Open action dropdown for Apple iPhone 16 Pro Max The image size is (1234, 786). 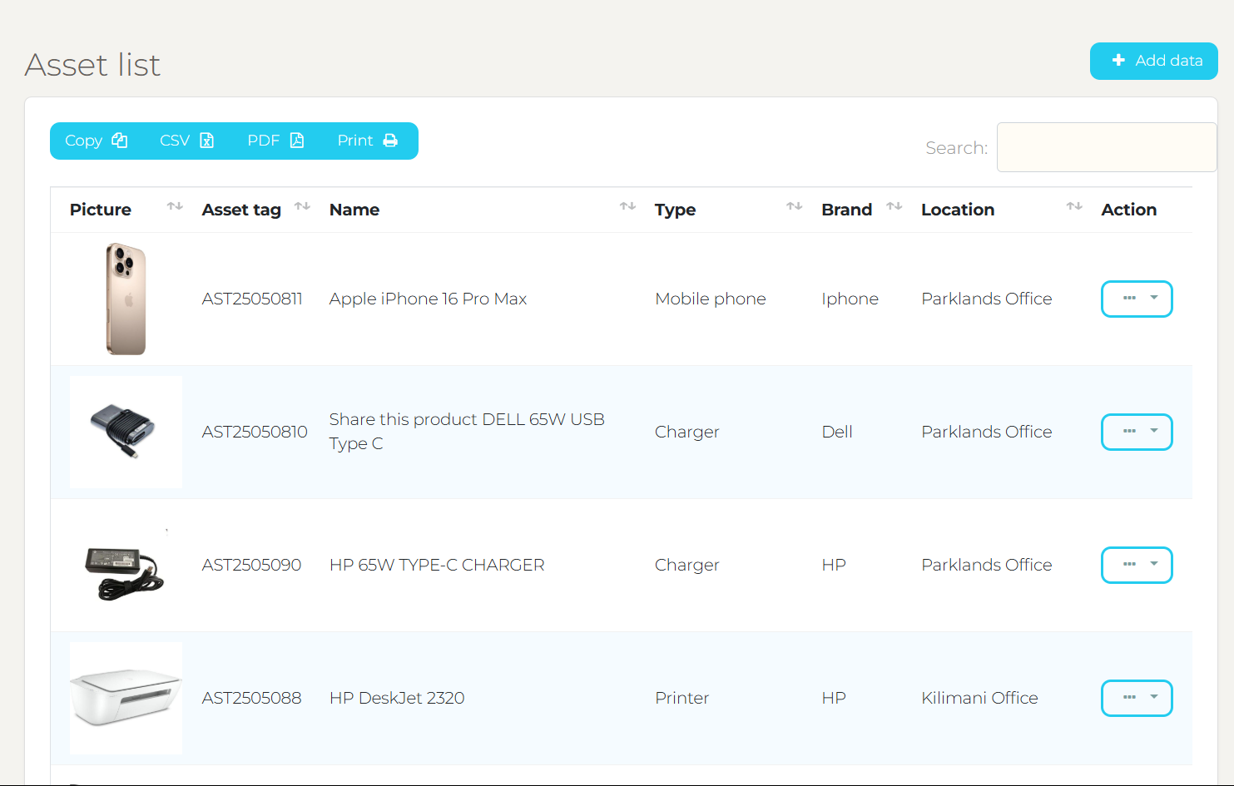coord(1137,299)
